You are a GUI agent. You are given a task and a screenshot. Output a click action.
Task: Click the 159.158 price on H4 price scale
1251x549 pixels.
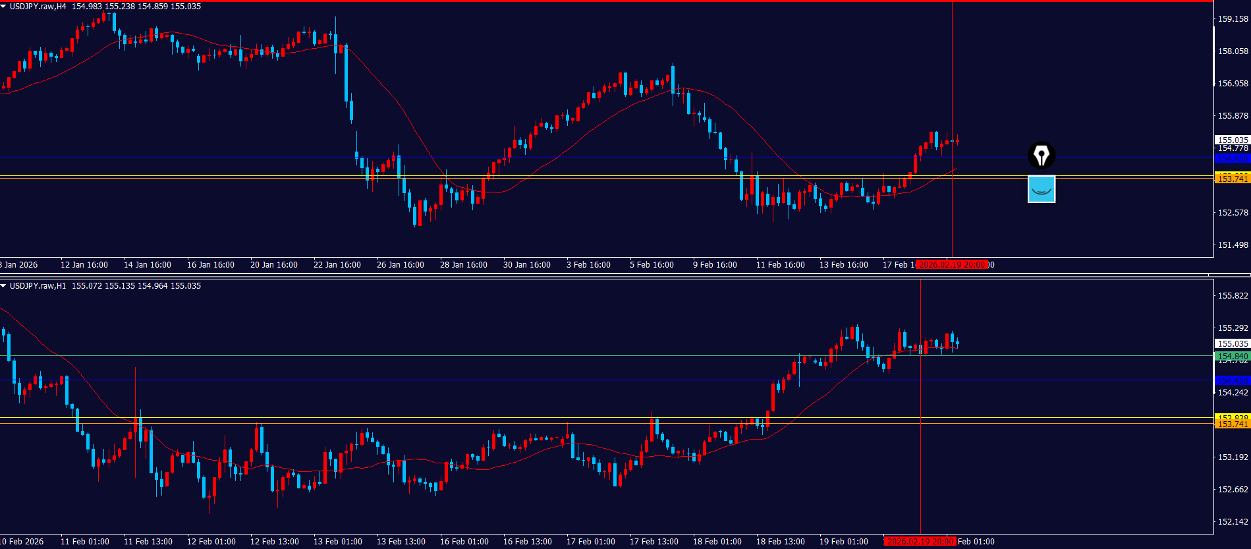tap(1233, 19)
